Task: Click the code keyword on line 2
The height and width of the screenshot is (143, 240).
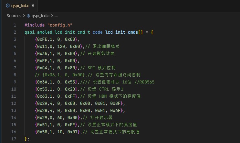Action: tap(98, 32)
